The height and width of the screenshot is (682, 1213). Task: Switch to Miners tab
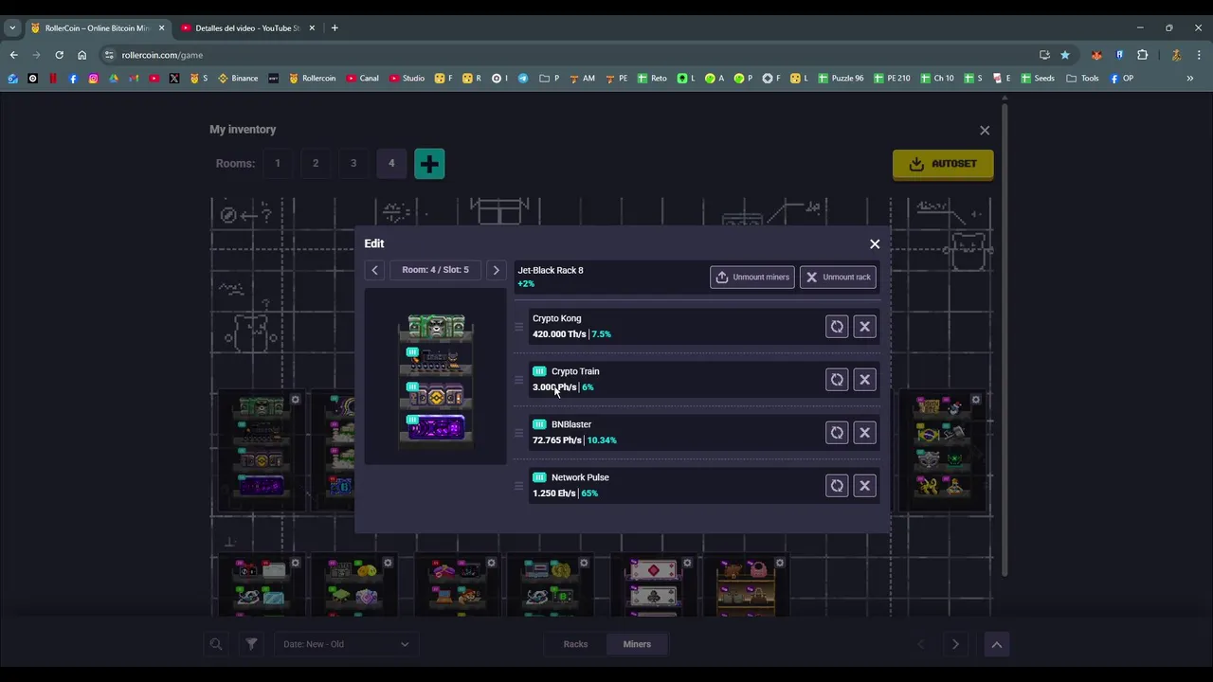click(x=637, y=644)
